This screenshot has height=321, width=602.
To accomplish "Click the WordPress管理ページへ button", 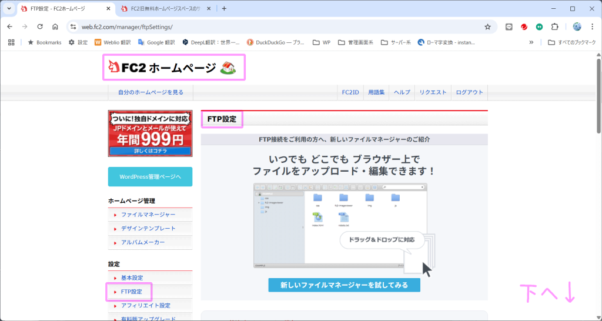I will pos(150,176).
